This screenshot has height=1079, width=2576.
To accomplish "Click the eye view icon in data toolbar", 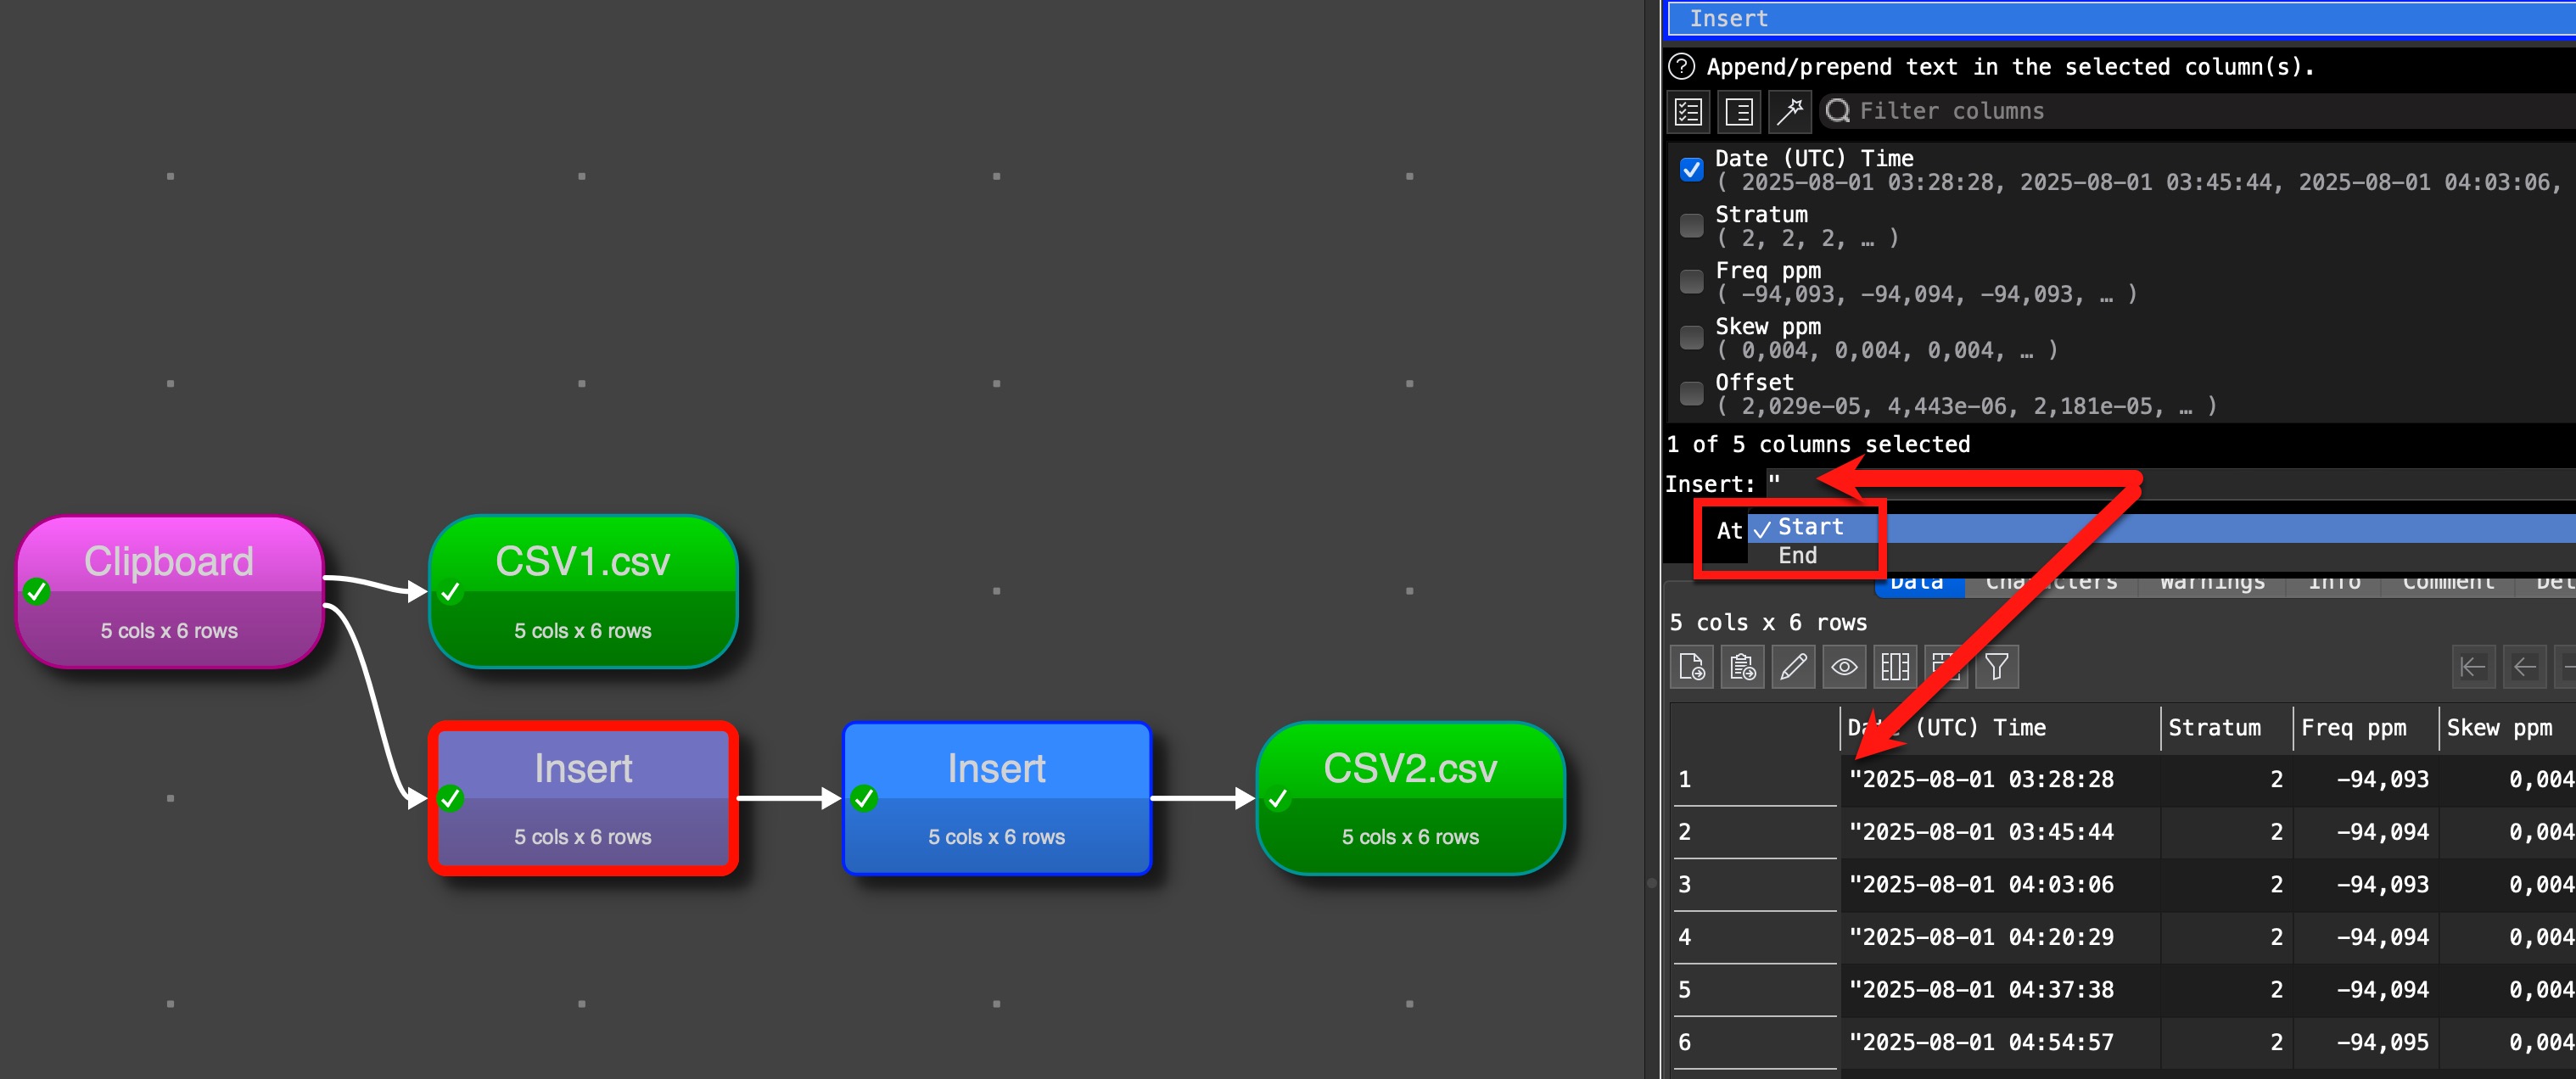I will 1844,667.
